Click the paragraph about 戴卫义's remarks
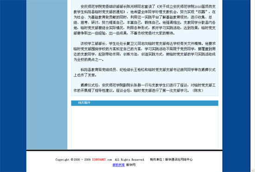 [x=145, y=52]
